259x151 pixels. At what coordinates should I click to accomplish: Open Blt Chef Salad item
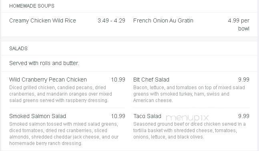click(151, 80)
